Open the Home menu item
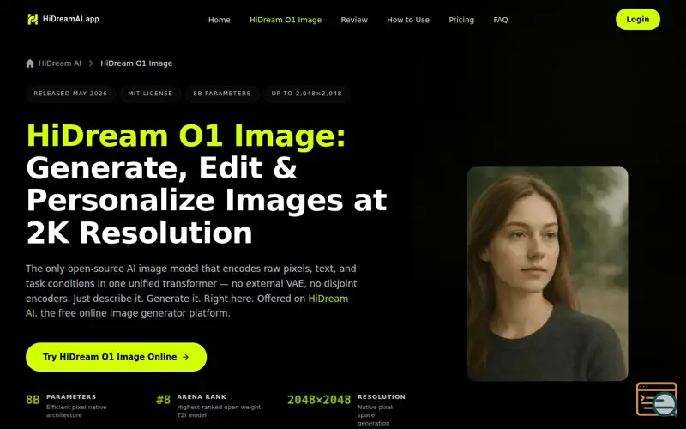The height and width of the screenshot is (429, 686). point(220,20)
